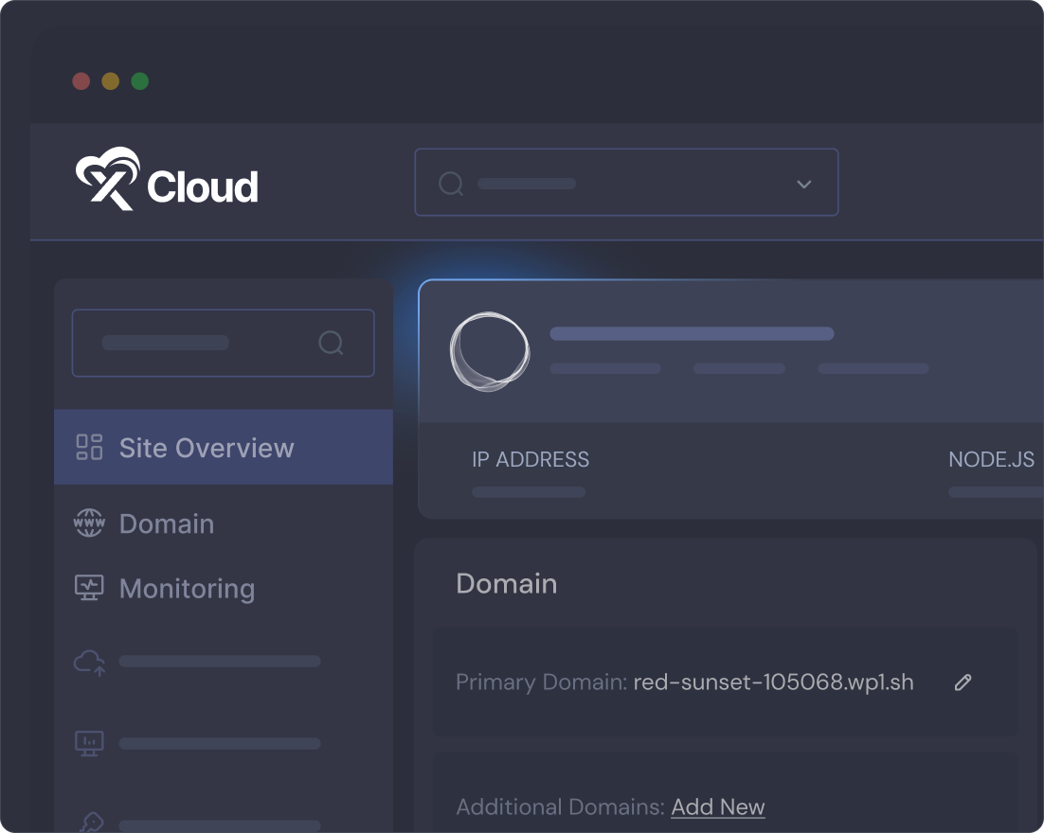
Task: Click the NODE.JS label
Action: (x=991, y=459)
